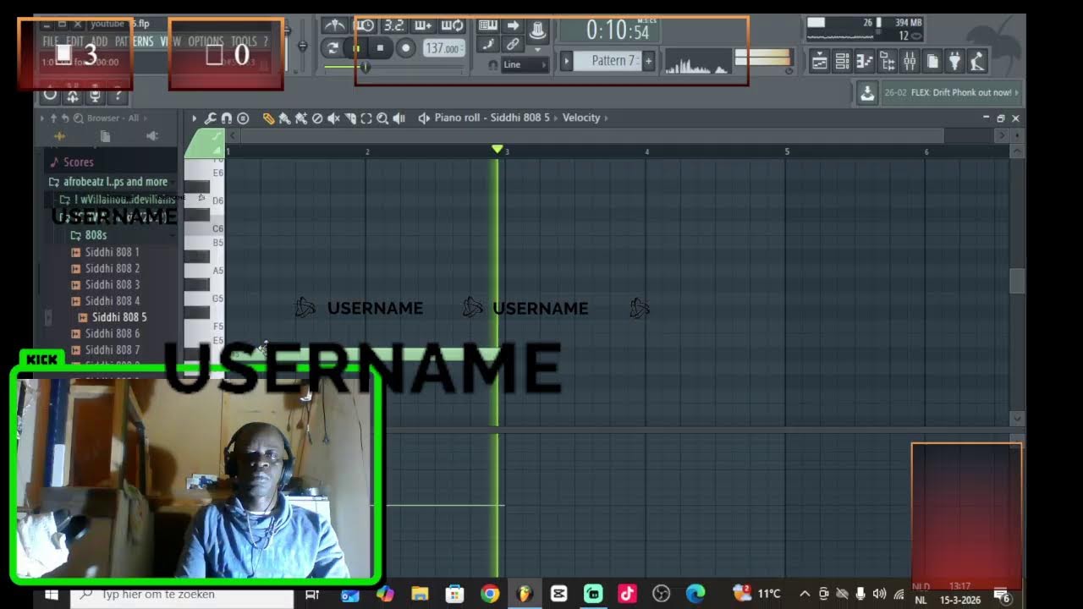The image size is (1083, 609).
Task: Open Microsoft Edge from the taskbar
Action: (x=695, y=595)
